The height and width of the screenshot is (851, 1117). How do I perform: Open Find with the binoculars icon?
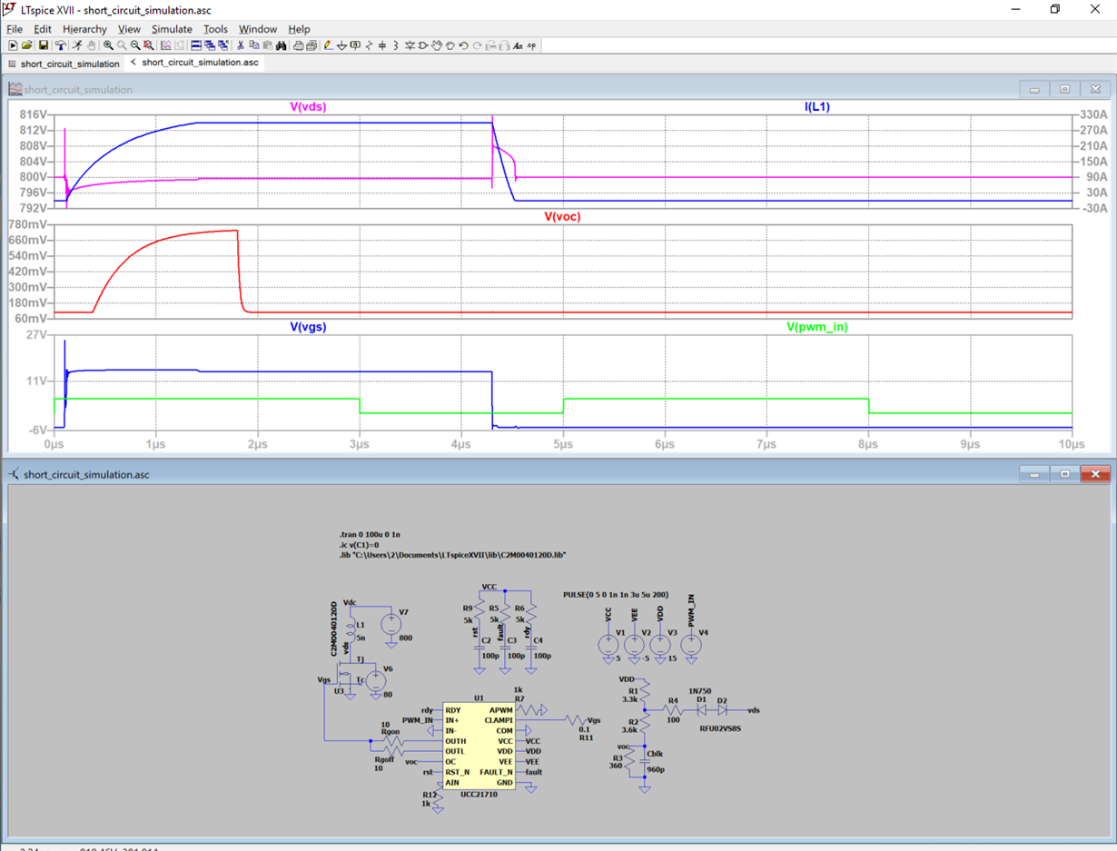[282, 45]
